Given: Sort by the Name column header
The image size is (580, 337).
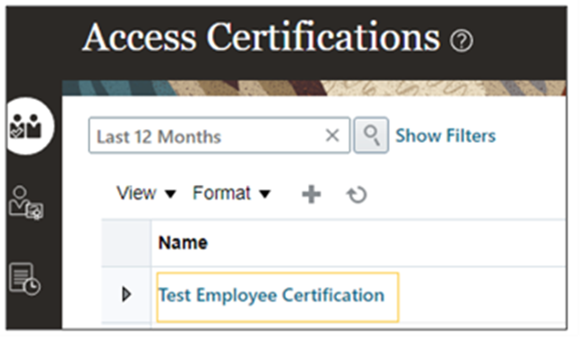Looking at the screenshot, I should [x=183, y=242].
